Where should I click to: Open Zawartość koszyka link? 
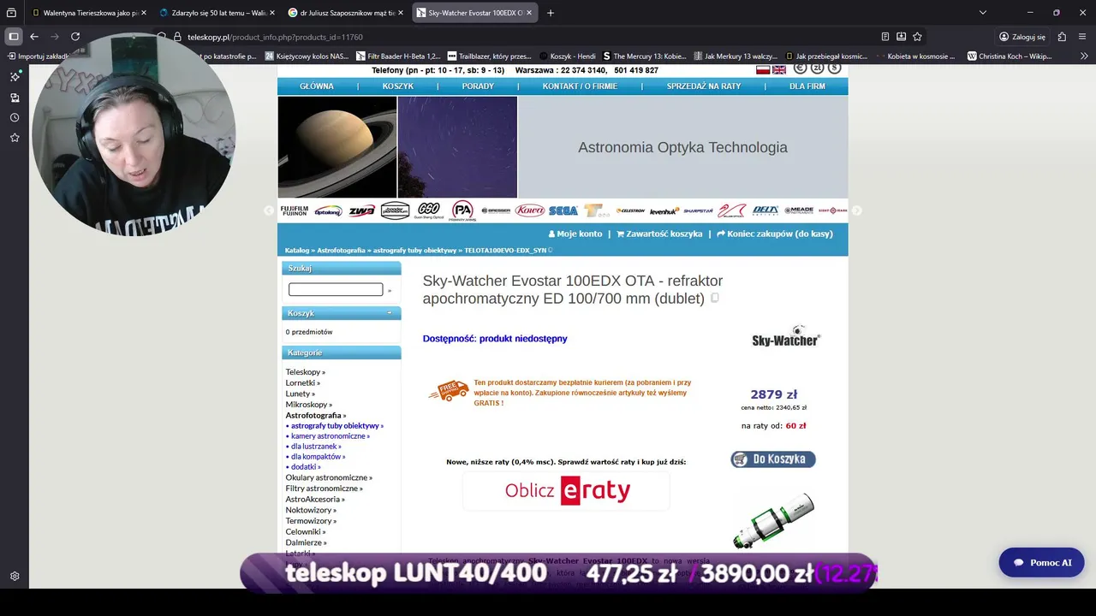tap(659, 234)
